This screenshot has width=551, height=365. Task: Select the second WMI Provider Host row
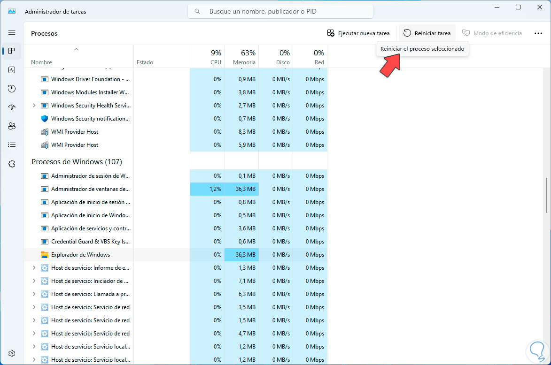pyautogui.click(x=175, y=145)
